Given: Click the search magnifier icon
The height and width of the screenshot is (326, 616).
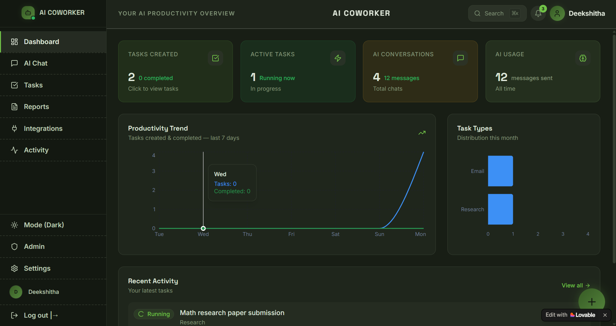Looking at the screenshot, I should [477, 14].
